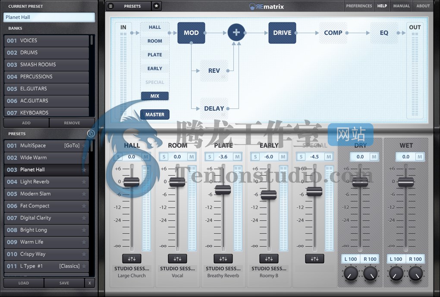Click the REMOVE bank button
440x297 pixels.
point(72,123)
